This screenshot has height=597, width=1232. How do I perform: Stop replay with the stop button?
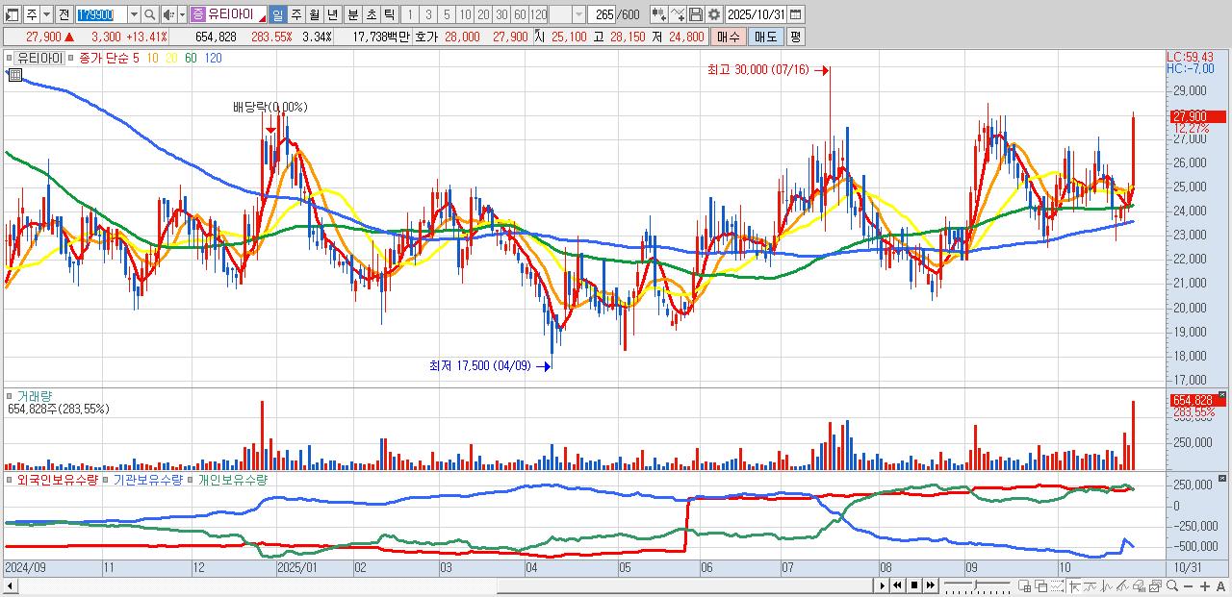click(914, 585)
